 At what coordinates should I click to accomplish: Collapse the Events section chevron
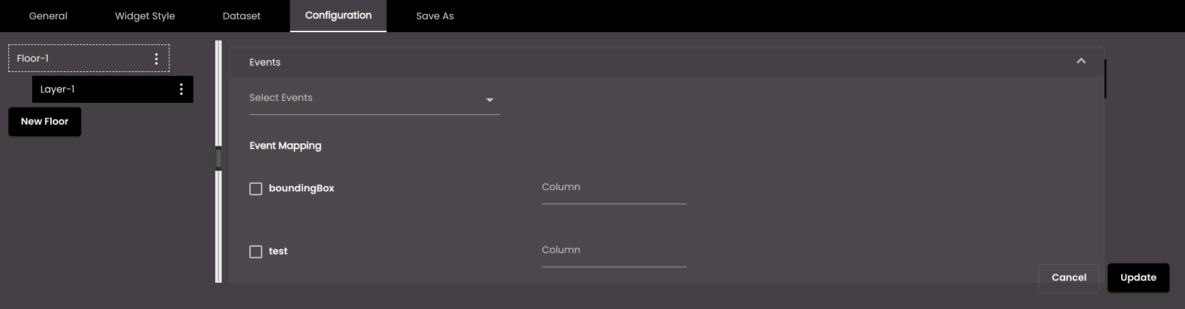[1081, 61]
